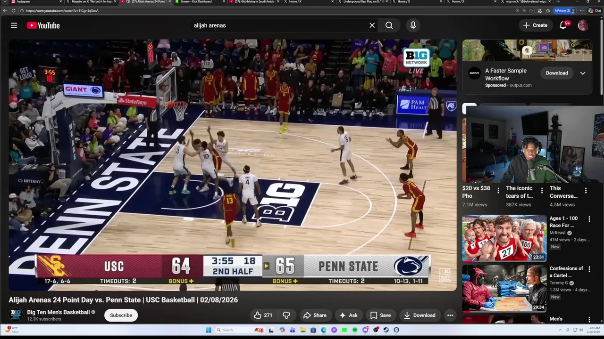Share the Alijah Arenas video
Screen dimensions: 604x339
[x=315, y=315]
